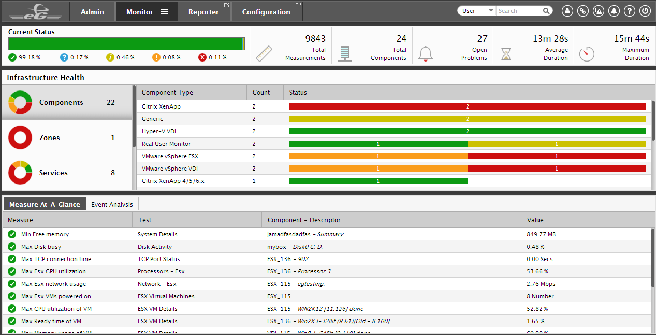The width and height of the screenshot is (656, 335).
Task: Click green check icon for Max Disk busy
Action: coord(12,247)
